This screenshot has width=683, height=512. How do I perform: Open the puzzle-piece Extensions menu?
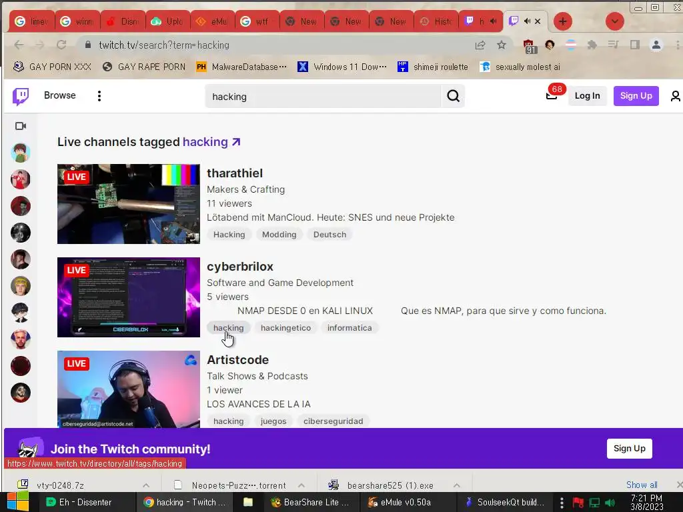pos(592,45)
